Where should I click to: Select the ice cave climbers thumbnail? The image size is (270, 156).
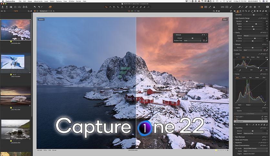(13, 62)
